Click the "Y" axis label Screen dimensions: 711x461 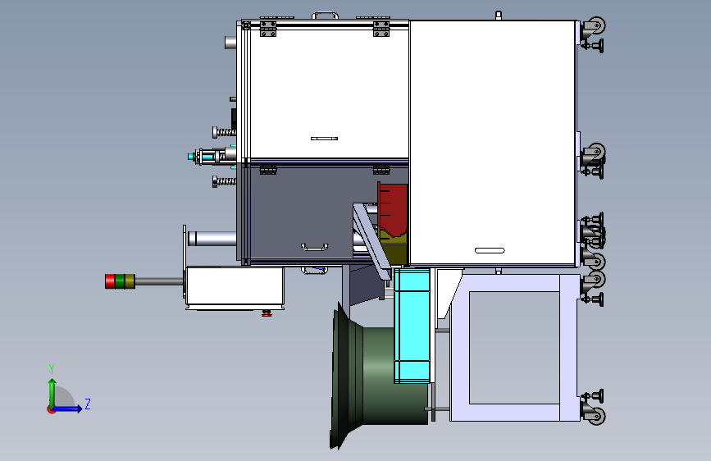(x=52, y=368)
